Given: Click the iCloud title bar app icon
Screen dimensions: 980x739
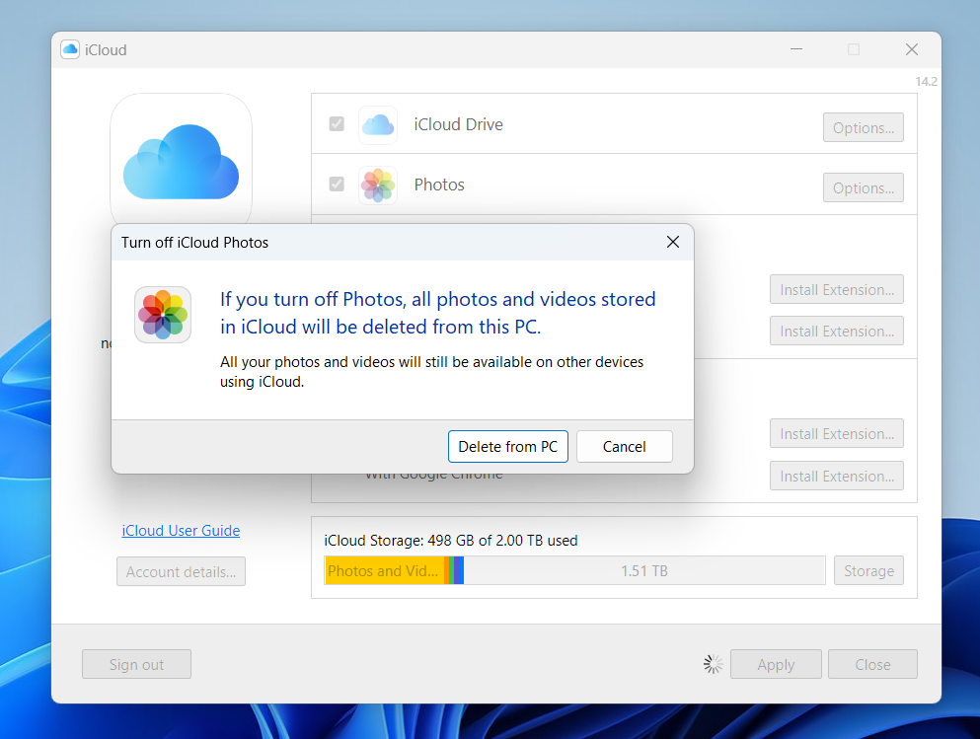Looking at the screenshot, I should pos(70,49).
